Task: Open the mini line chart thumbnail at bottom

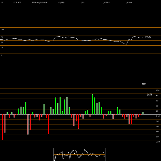Action: coord(80,154)
